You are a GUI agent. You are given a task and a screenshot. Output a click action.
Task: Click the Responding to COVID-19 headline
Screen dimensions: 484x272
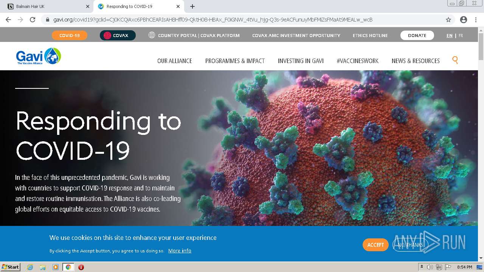click(98, 135)
